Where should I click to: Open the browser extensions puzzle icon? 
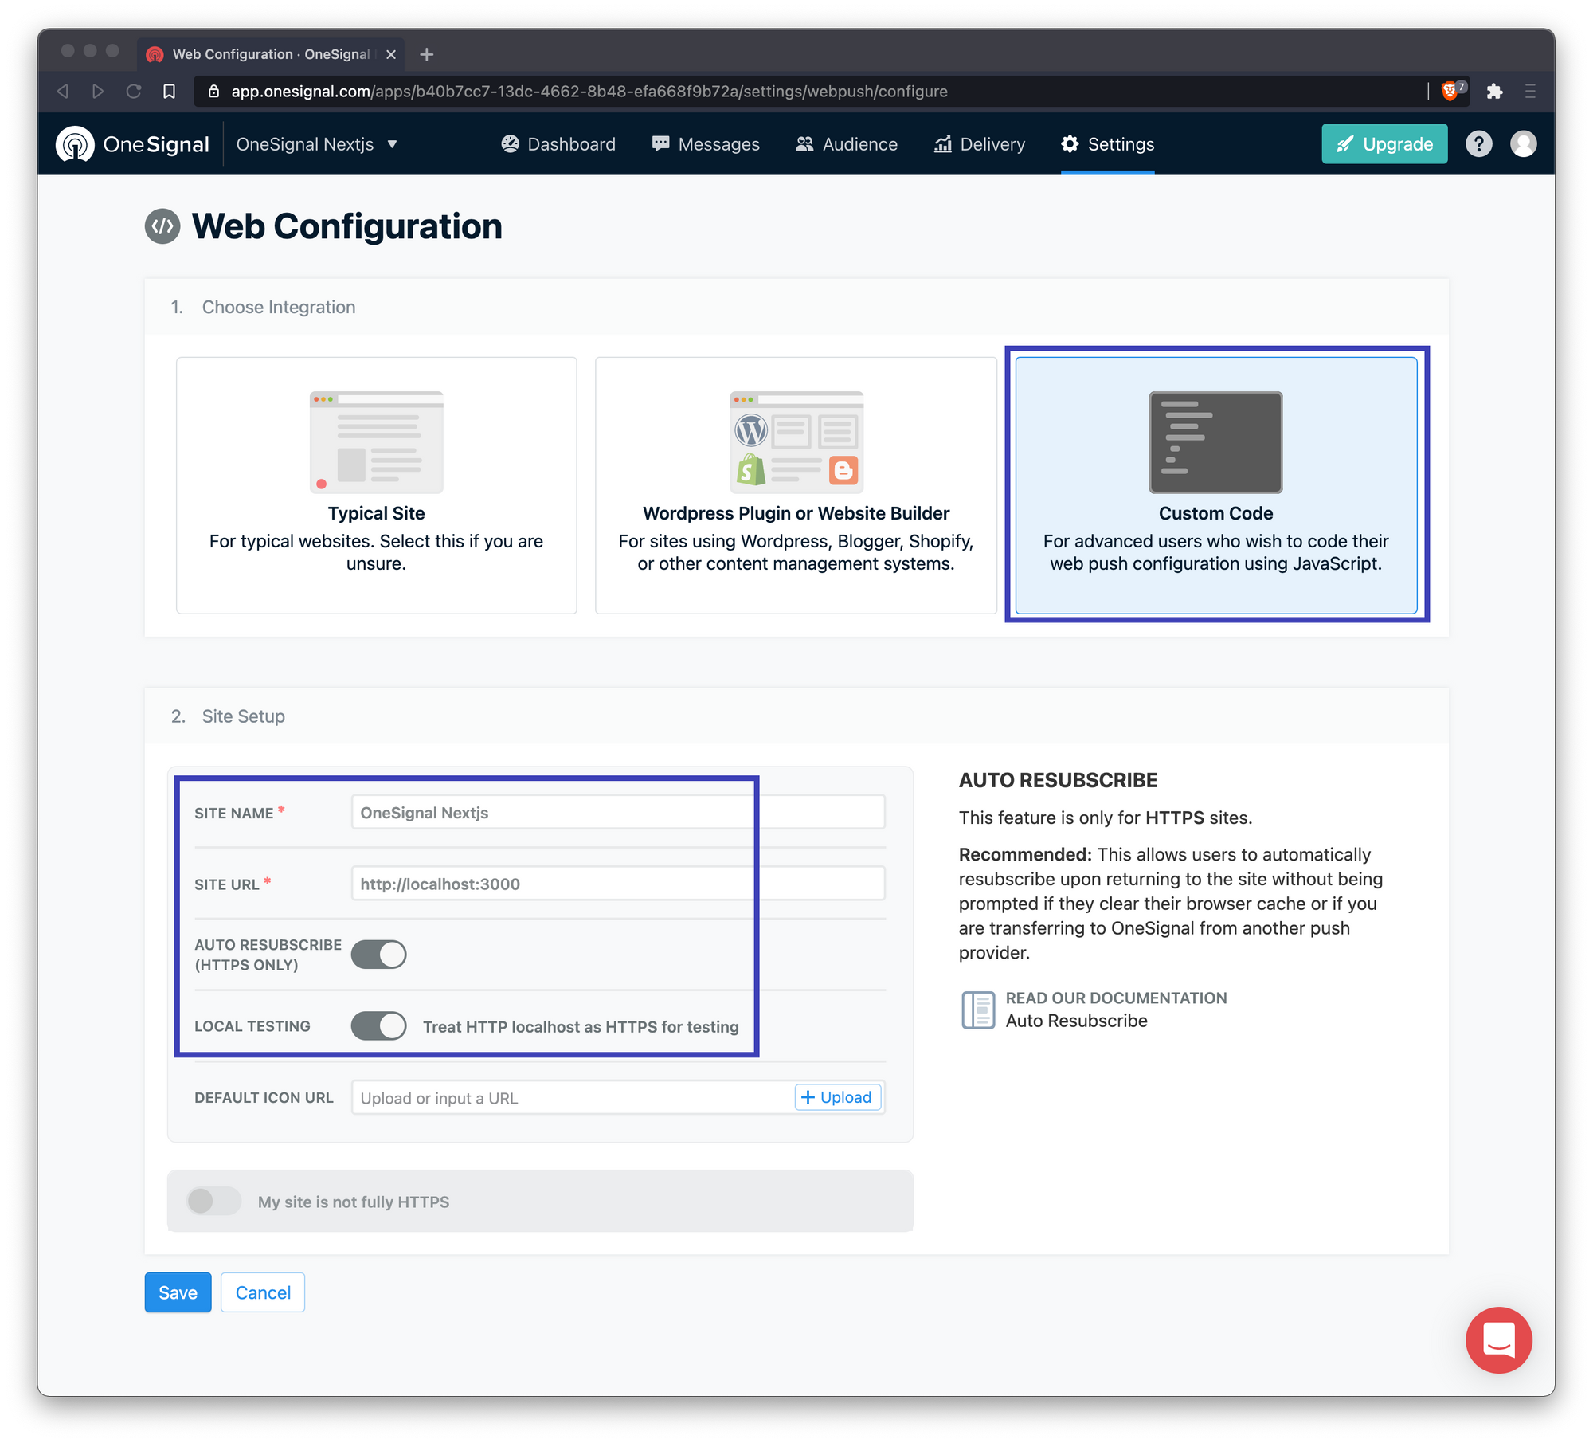pos(1494,91)
